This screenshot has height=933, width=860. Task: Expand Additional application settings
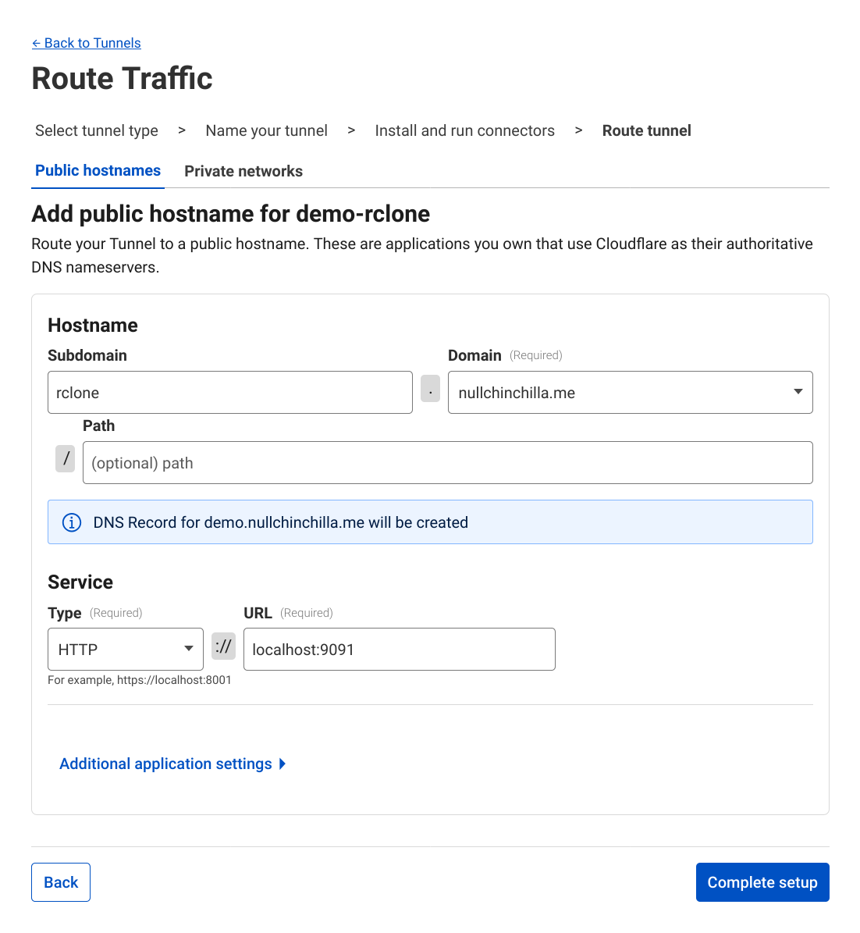172,764
